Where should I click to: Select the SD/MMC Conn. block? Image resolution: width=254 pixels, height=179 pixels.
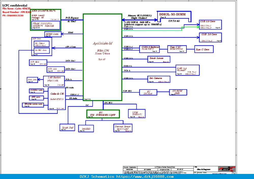[36, 91]
